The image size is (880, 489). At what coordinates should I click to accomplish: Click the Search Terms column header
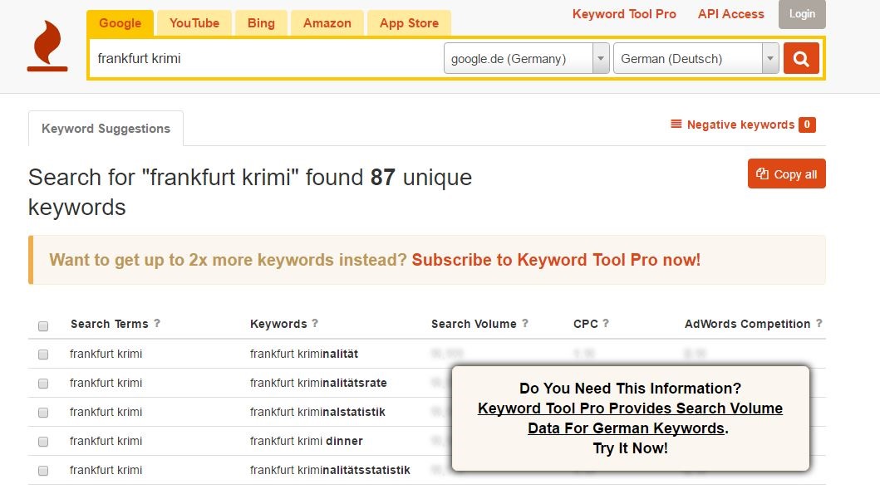click(110, 324)
